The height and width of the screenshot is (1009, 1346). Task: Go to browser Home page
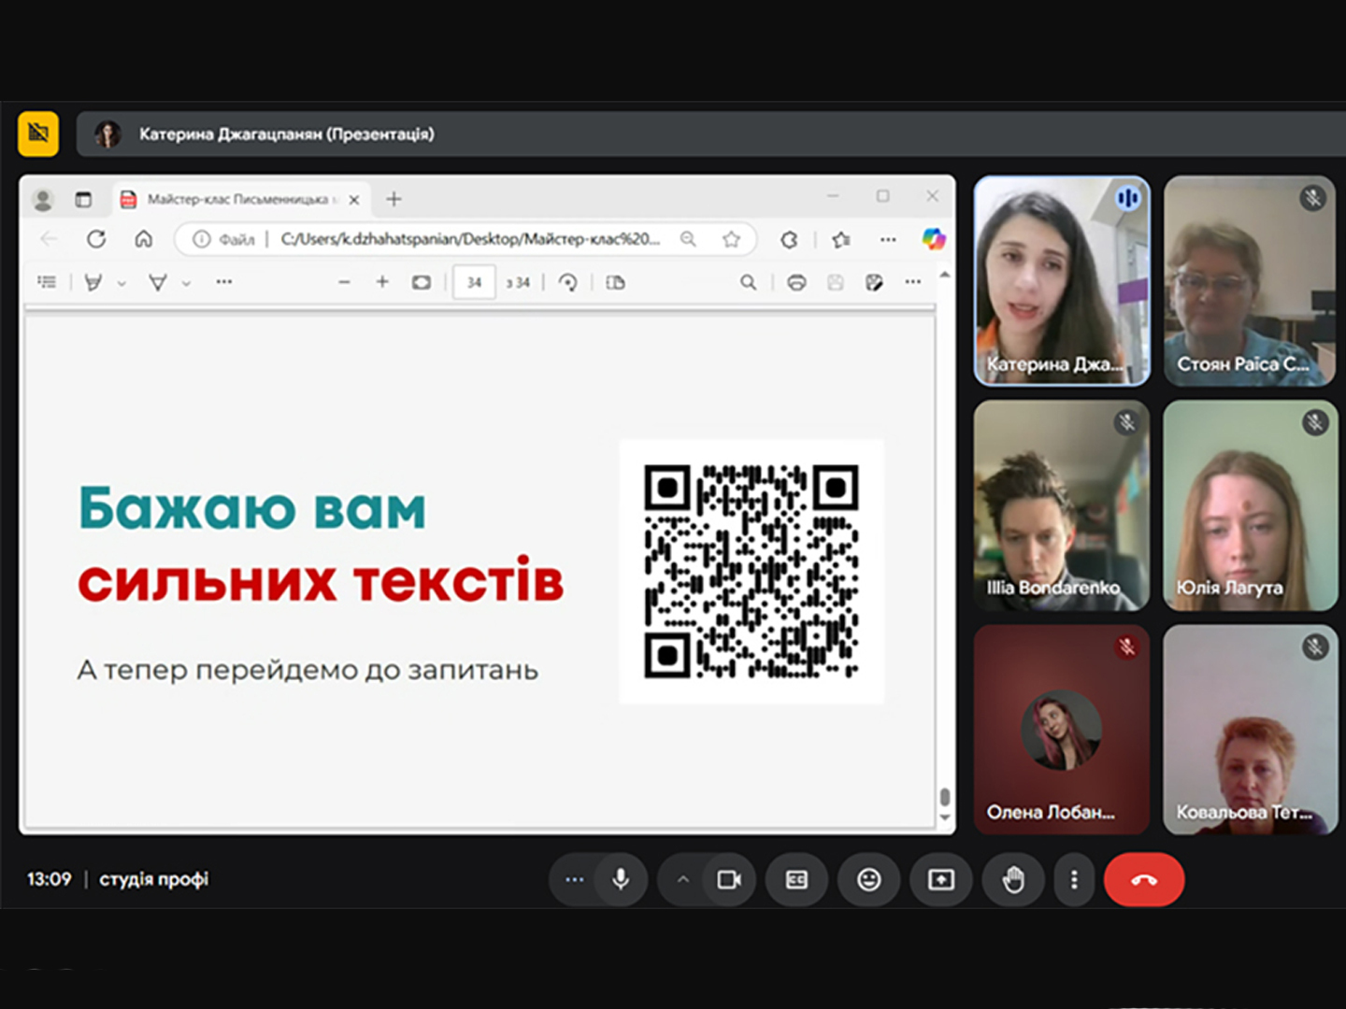(143, 239)
